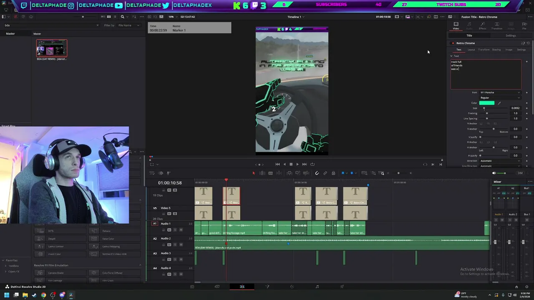Open the Transition tab in Inspector

click(496, 26)
